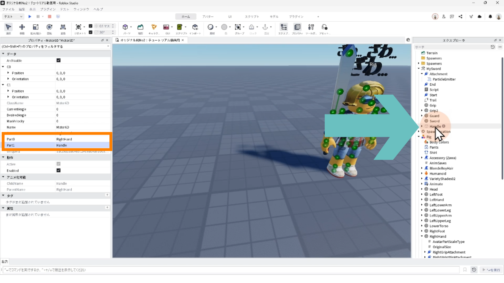
Task: Open the プラグイン menu in menu bar
Action: coord(48,9)
